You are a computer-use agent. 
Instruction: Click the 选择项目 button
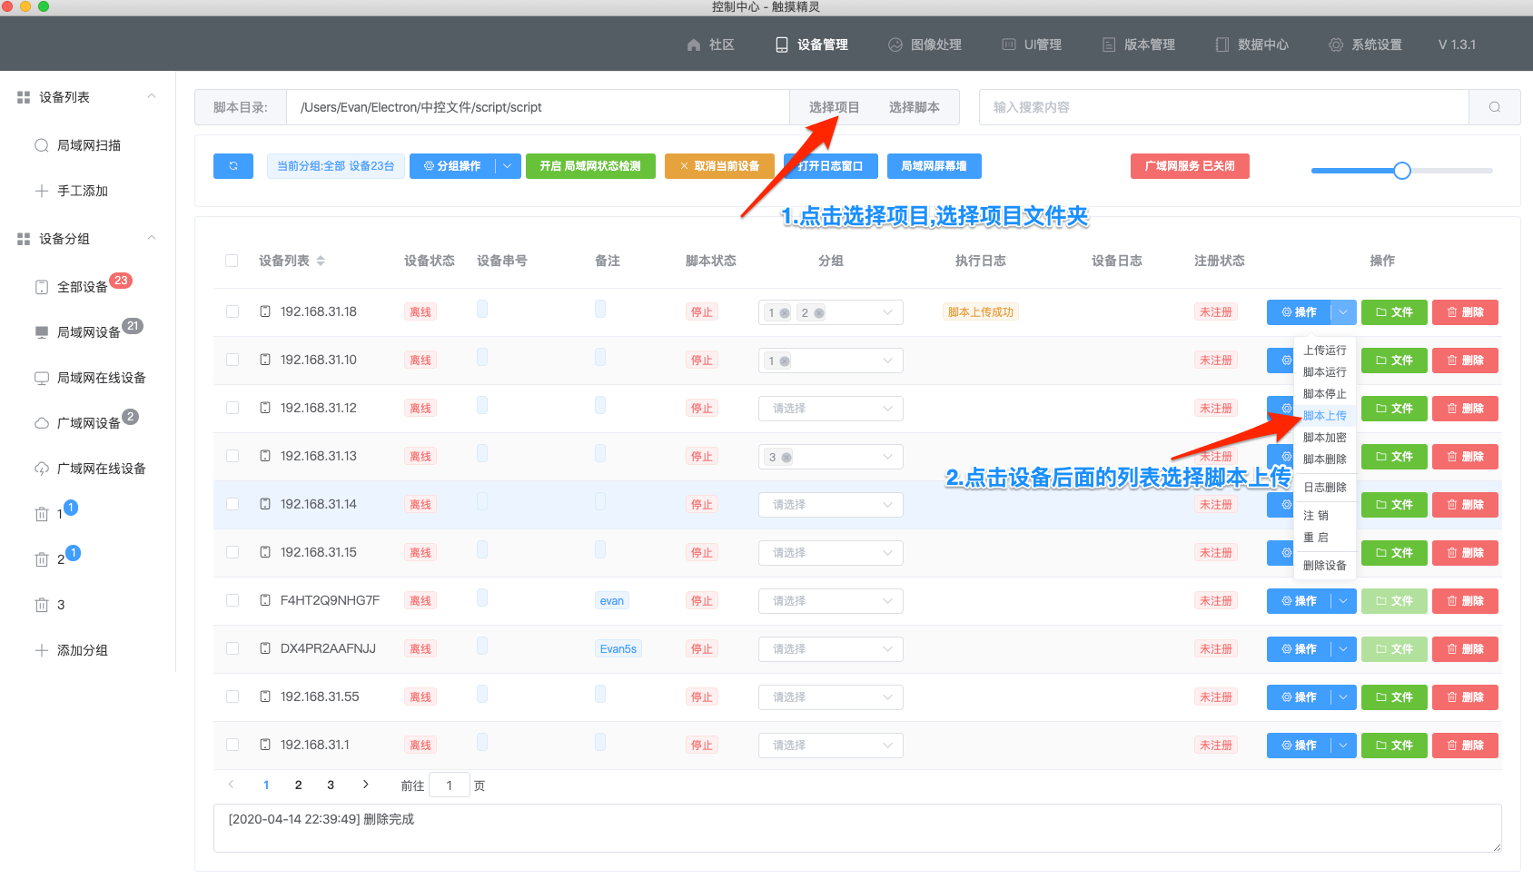[834, 107]
